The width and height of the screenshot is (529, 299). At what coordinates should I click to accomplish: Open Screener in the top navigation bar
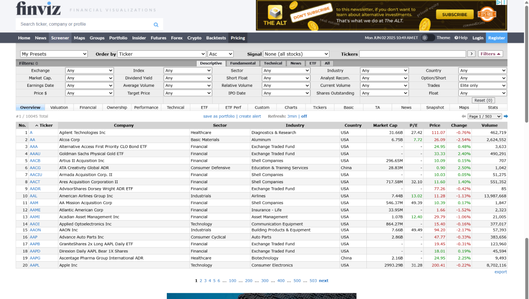(x=60, y=38)
